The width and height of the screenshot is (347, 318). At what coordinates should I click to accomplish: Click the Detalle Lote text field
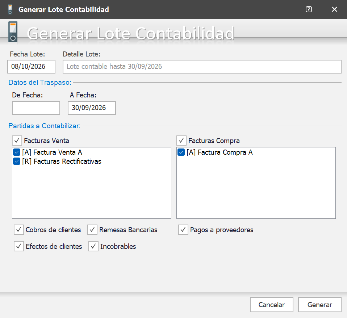(x=202, y=67)
